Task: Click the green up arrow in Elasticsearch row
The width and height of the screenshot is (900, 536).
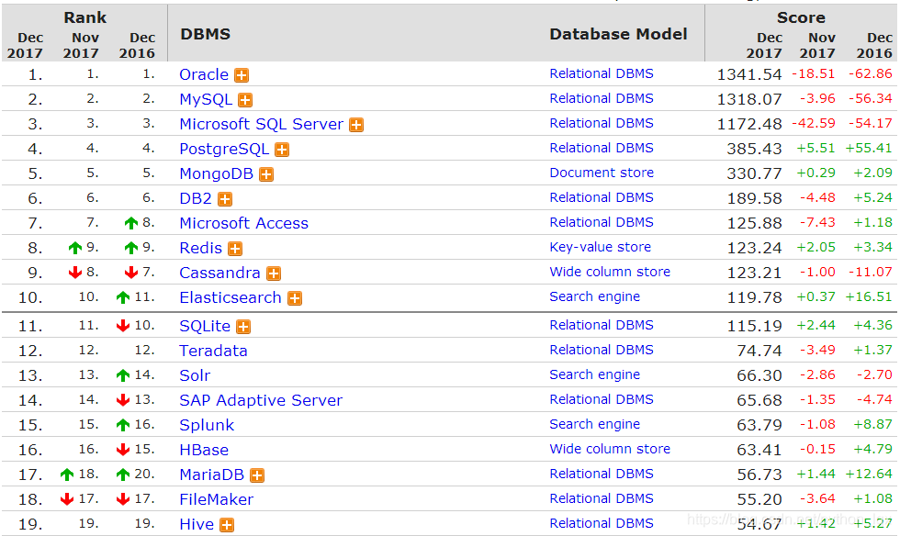Action: pyautogui.click(x=123, y=297)
